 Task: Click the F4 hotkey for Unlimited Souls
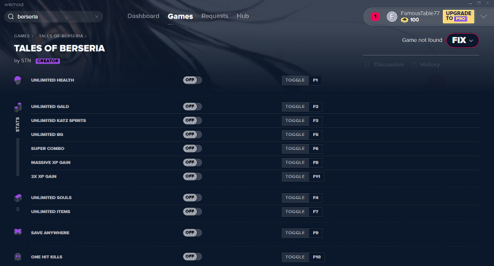click(315, 198)
